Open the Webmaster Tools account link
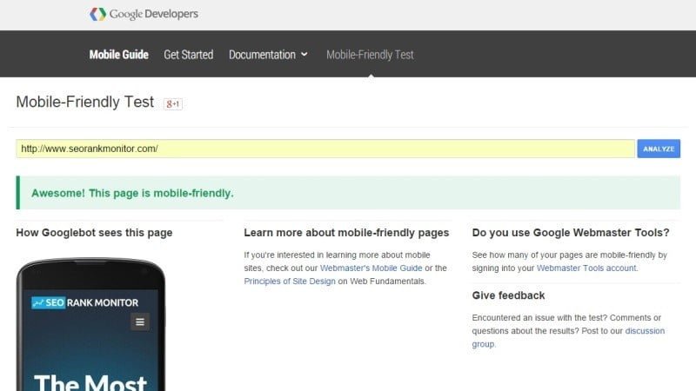Screen dimensions: 696x391 (x=586, y=268)
